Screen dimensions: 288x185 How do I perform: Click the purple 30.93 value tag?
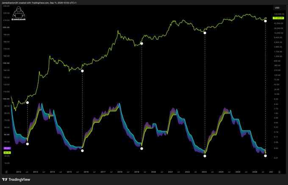point(7,148)
